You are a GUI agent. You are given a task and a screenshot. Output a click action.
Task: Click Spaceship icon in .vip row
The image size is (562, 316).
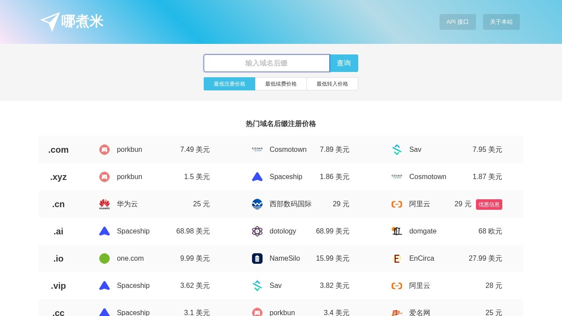[104, 286]
